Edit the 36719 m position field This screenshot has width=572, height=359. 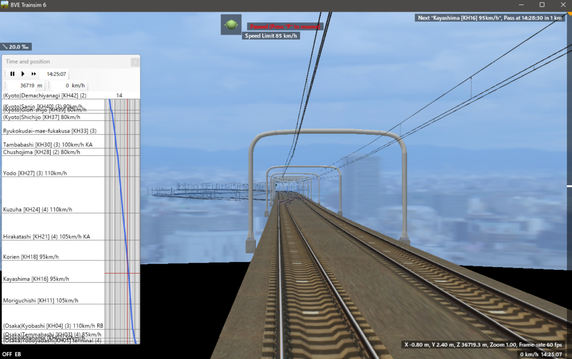(x=27, y=85)
